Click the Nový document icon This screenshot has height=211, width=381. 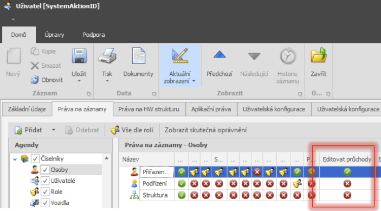pos(14,56)
